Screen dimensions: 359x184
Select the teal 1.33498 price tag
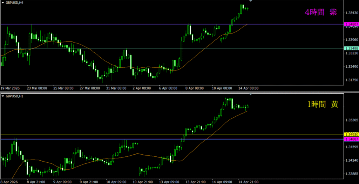351,48
